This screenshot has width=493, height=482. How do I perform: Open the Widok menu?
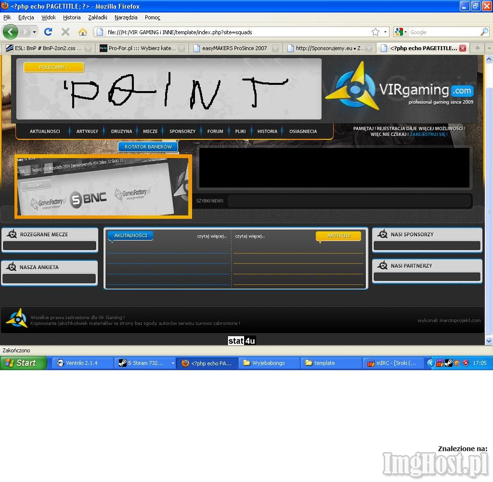click(x=49, y=17)
